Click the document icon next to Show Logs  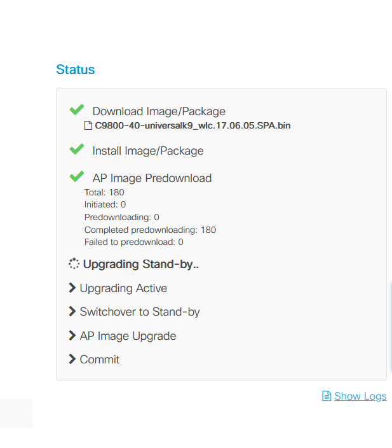(x=327, y=396)
